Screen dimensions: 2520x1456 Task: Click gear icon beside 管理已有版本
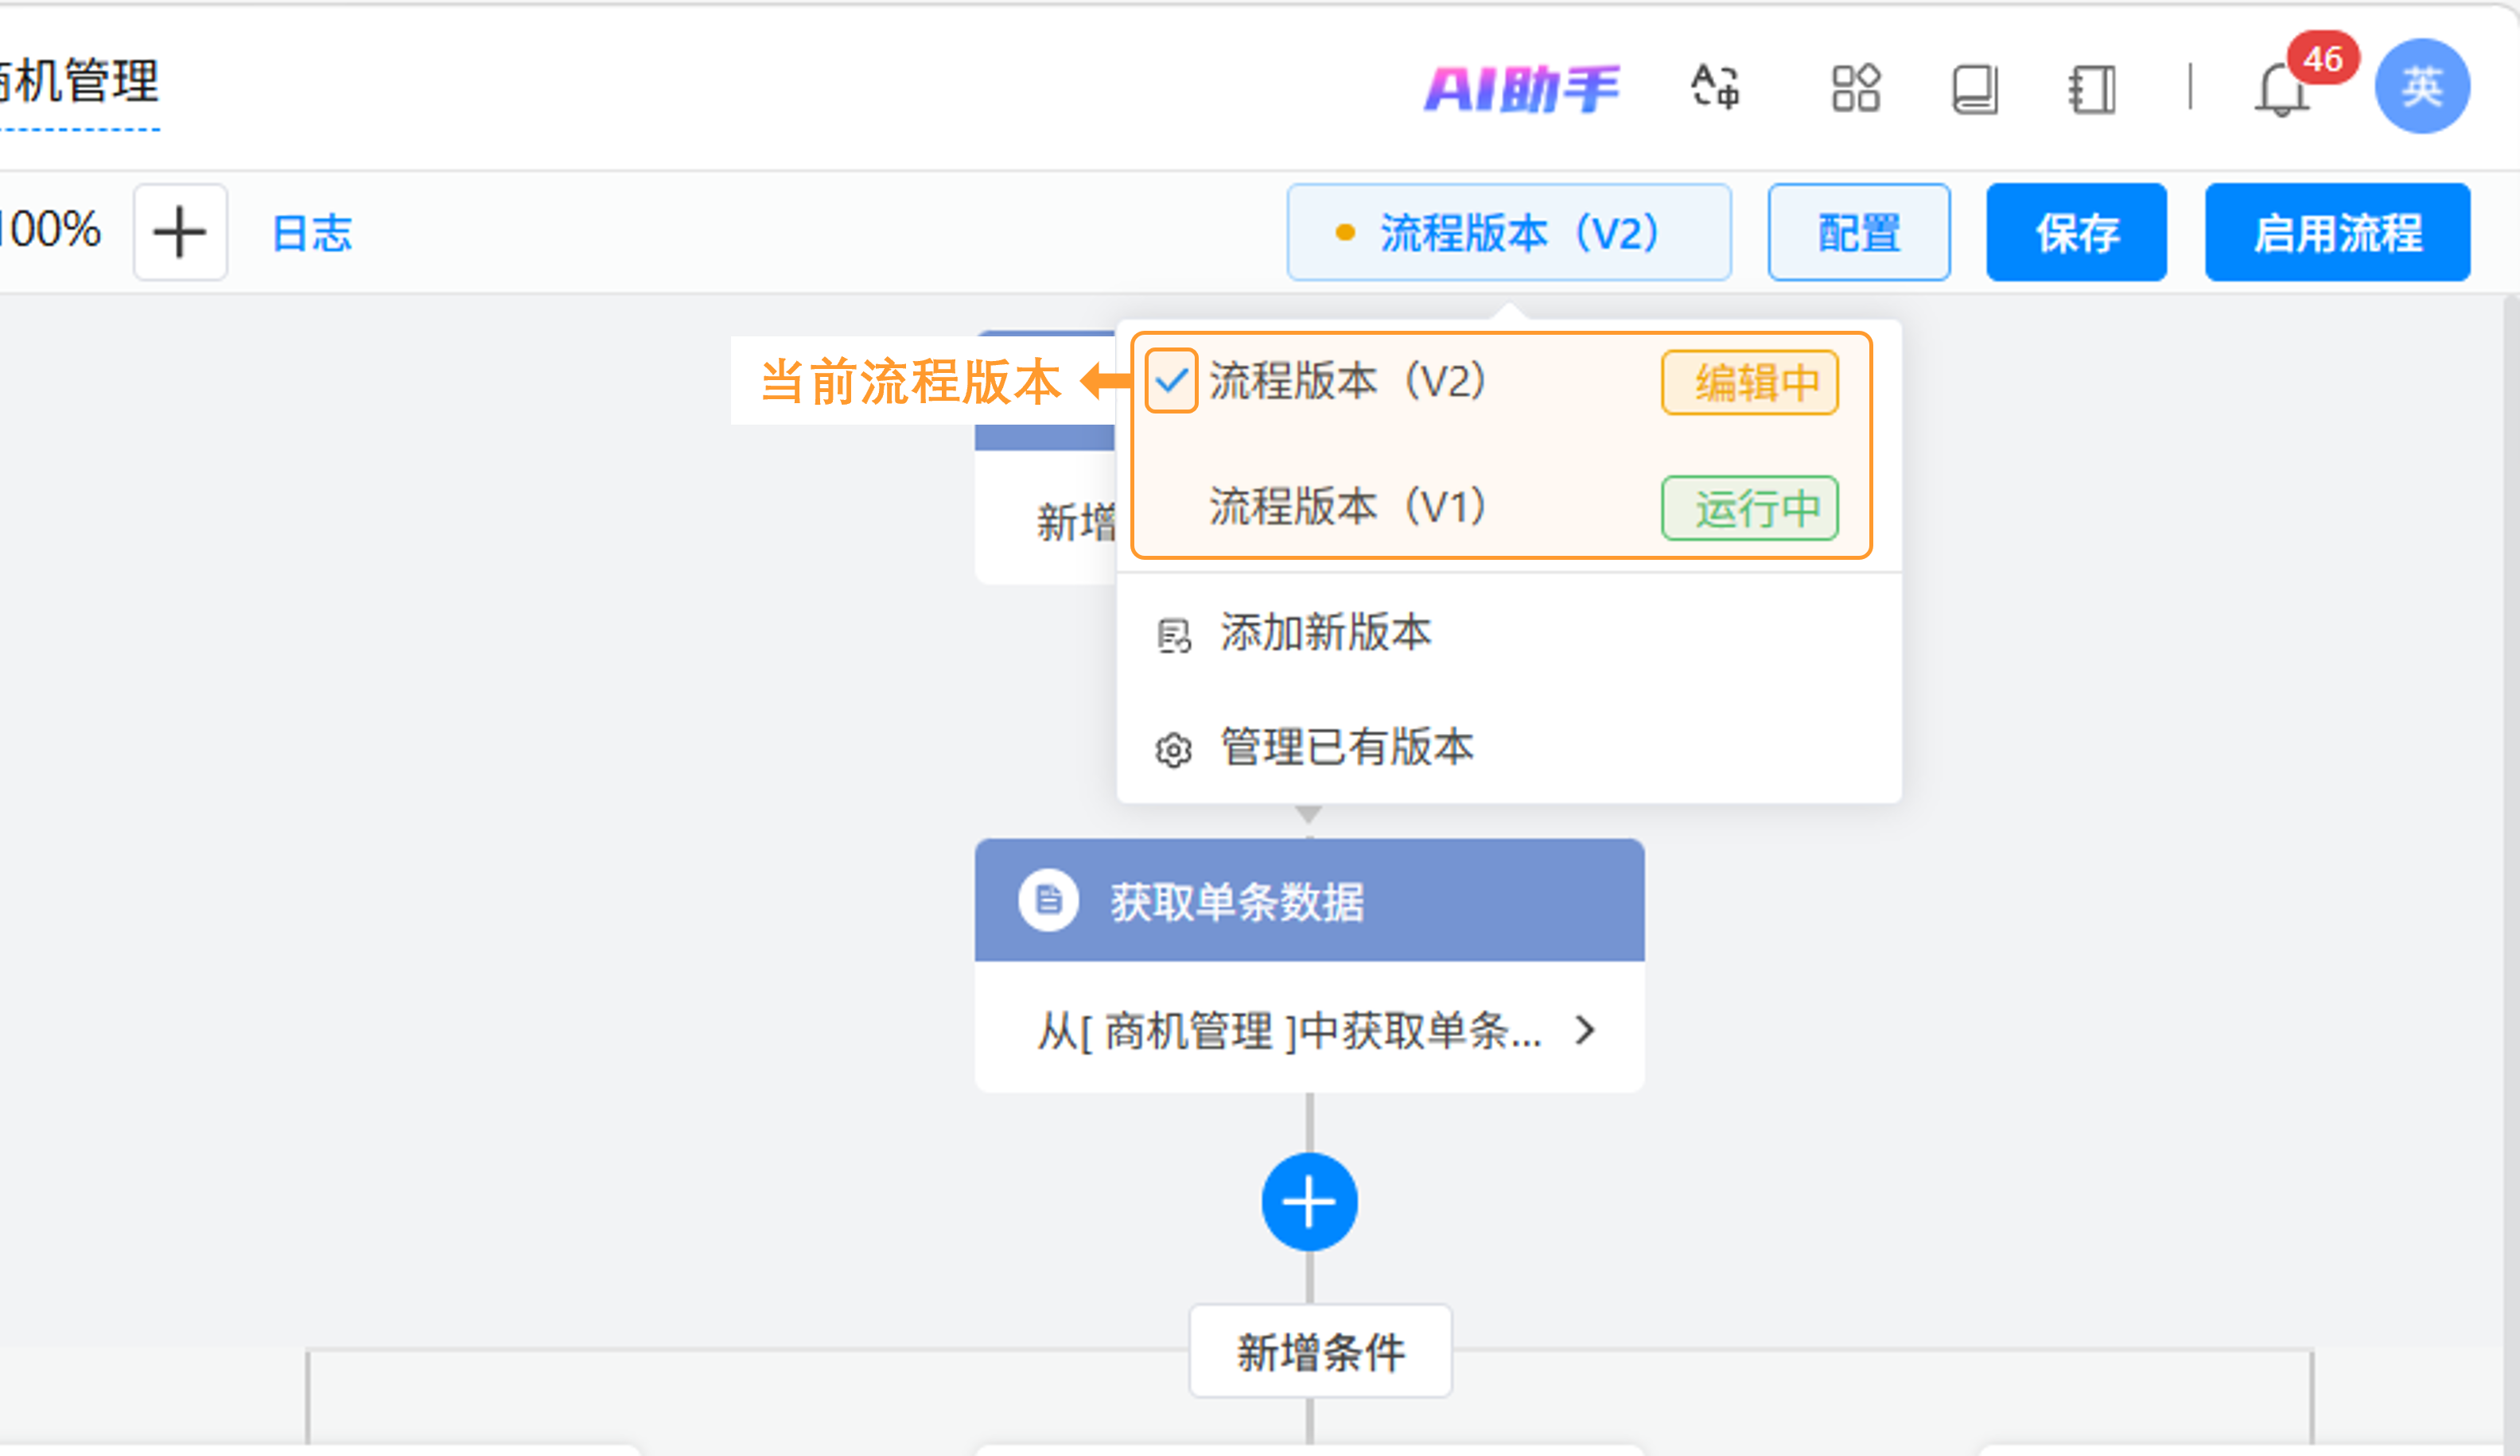pyautogui.click(x=1173, y=750)
